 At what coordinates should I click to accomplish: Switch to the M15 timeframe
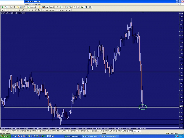(50, 10)
